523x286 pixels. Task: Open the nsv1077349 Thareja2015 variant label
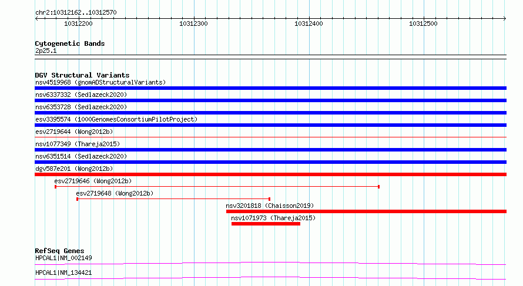(78, 144)
